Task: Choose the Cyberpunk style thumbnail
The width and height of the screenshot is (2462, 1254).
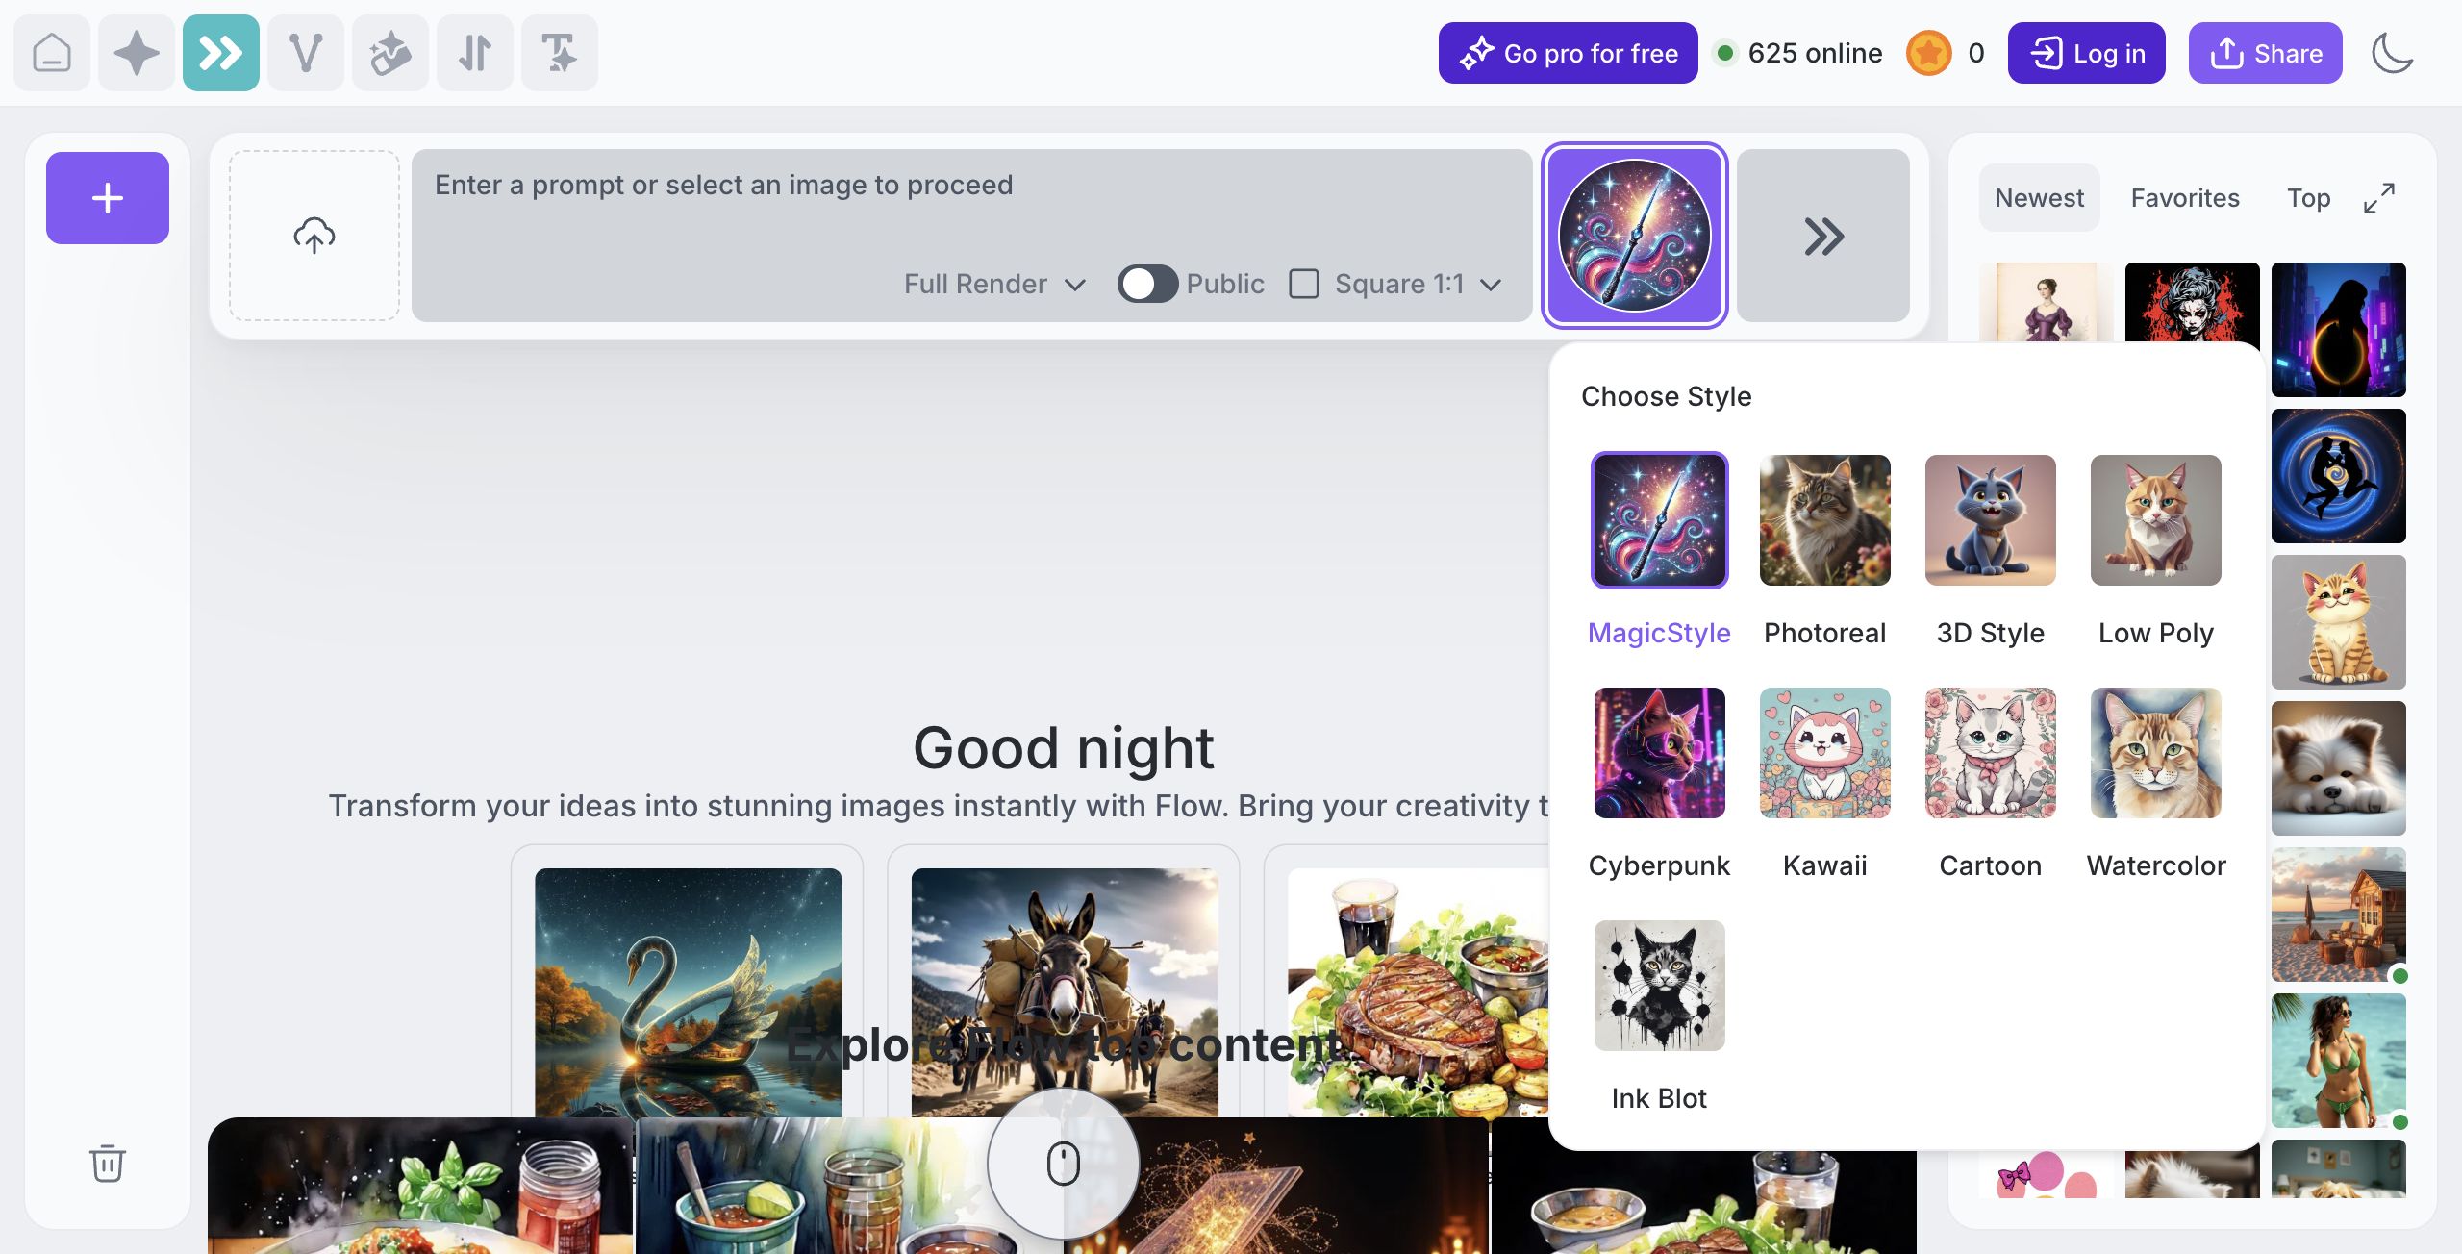Action: [x=1659, y=753]
